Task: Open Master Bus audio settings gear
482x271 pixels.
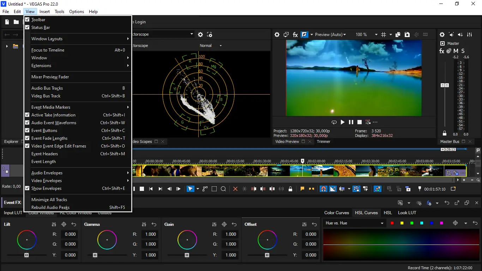Action: point(442,35)
